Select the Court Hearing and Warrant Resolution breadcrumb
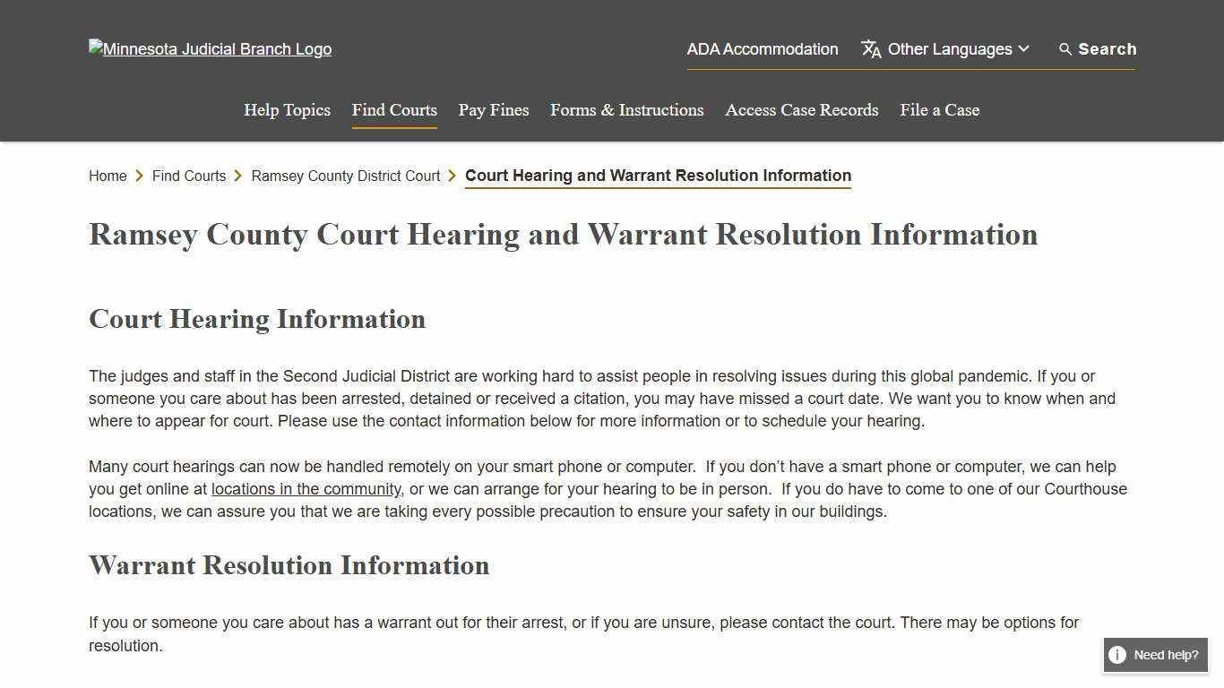Screen dimensions: 1224x688 658,176
